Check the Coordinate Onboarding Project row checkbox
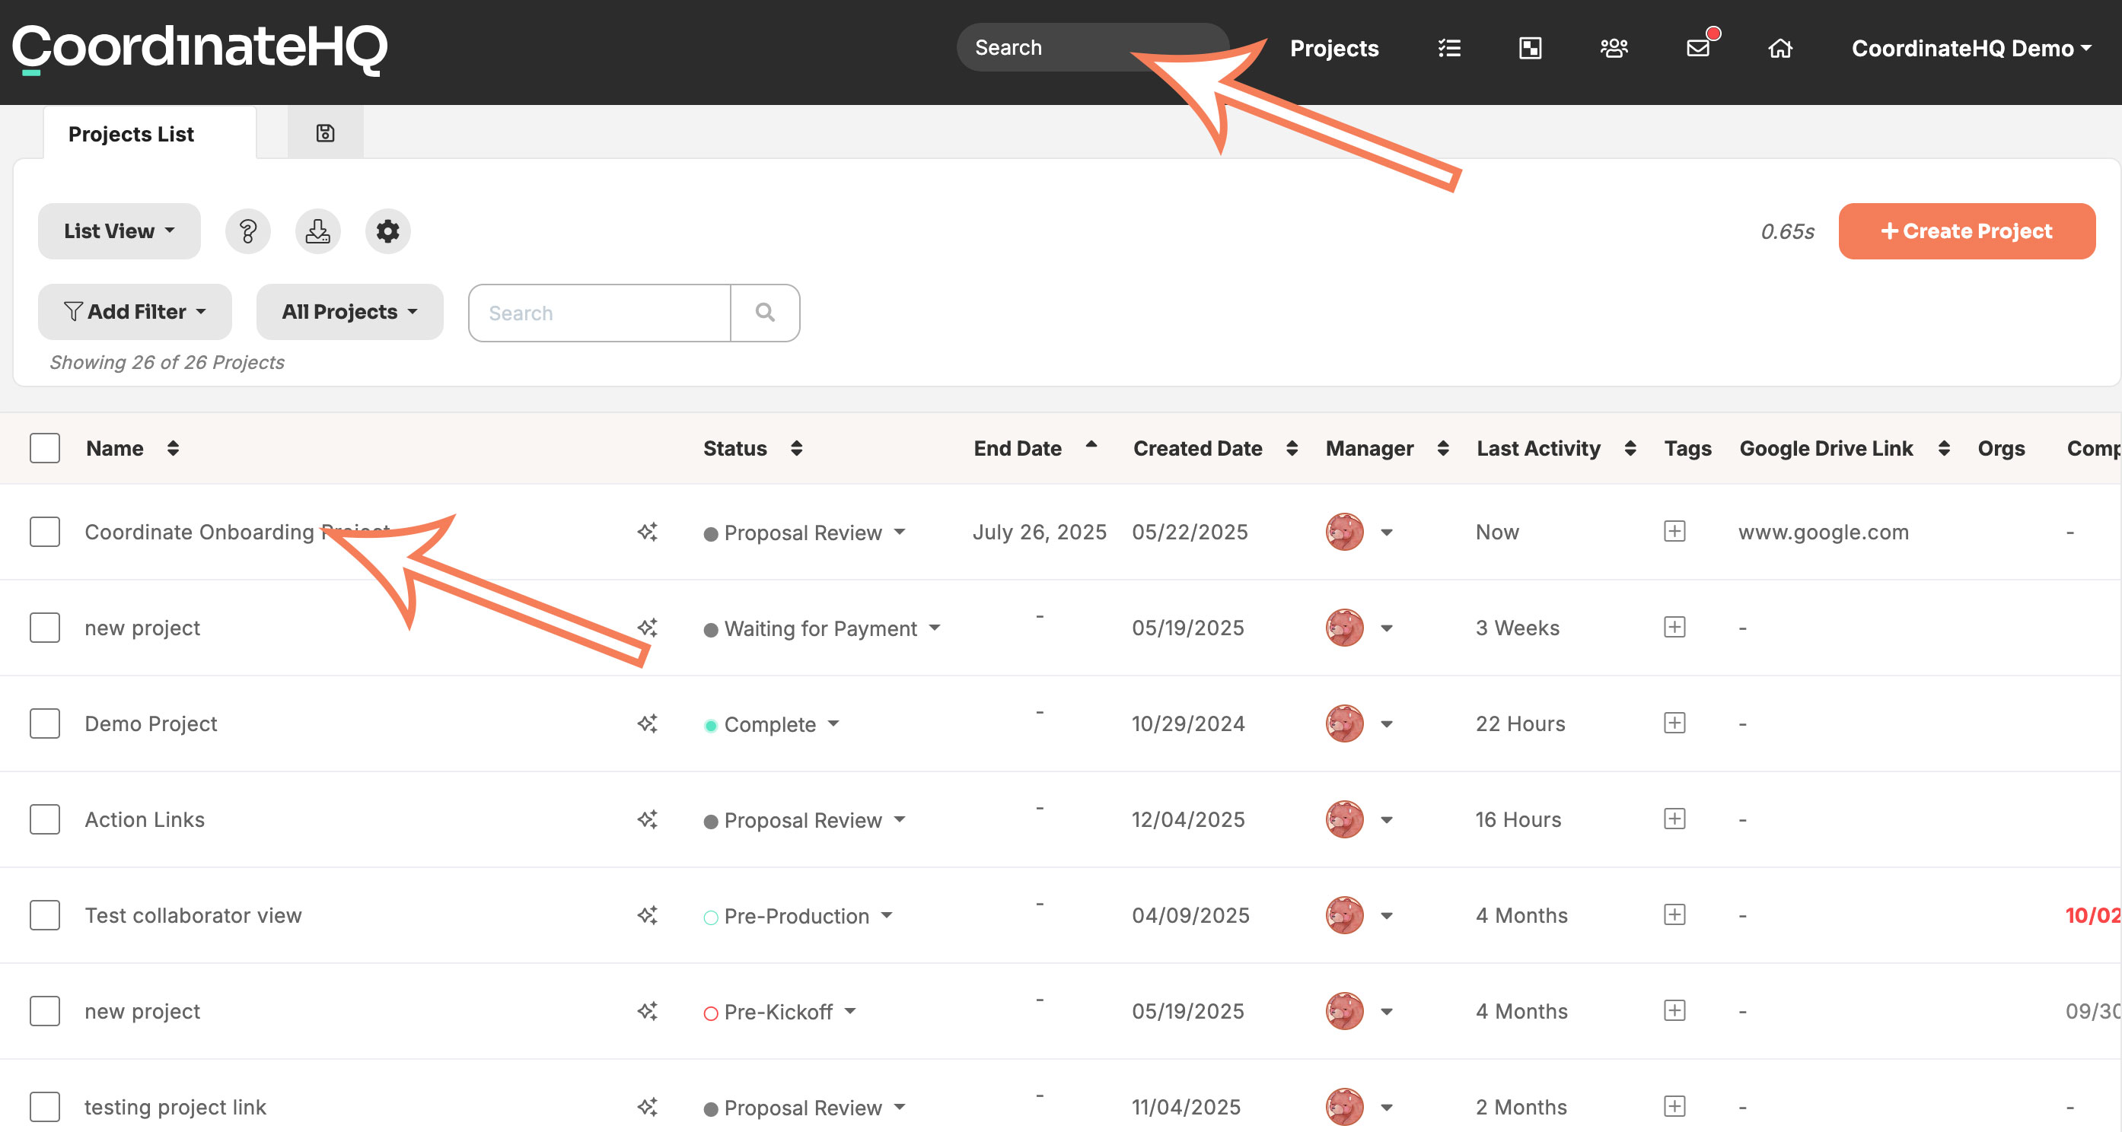2122x1132 pixels. click(44, 532)
